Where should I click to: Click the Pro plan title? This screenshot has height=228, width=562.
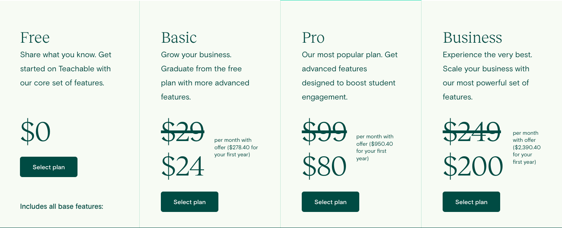(x=313, y=38)
